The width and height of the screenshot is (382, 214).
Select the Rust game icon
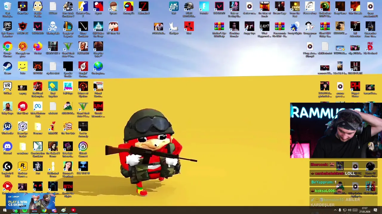point(189,28)
